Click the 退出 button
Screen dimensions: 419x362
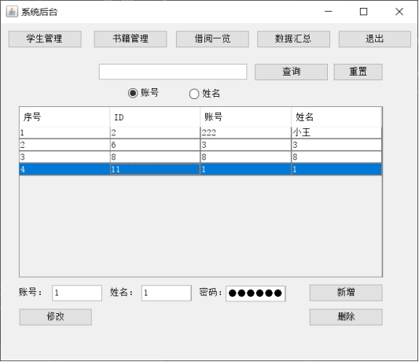pos(375,39)
